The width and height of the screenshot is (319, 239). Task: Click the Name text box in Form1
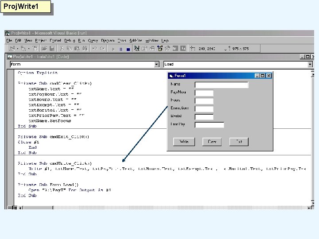click(x=222, y=85)
